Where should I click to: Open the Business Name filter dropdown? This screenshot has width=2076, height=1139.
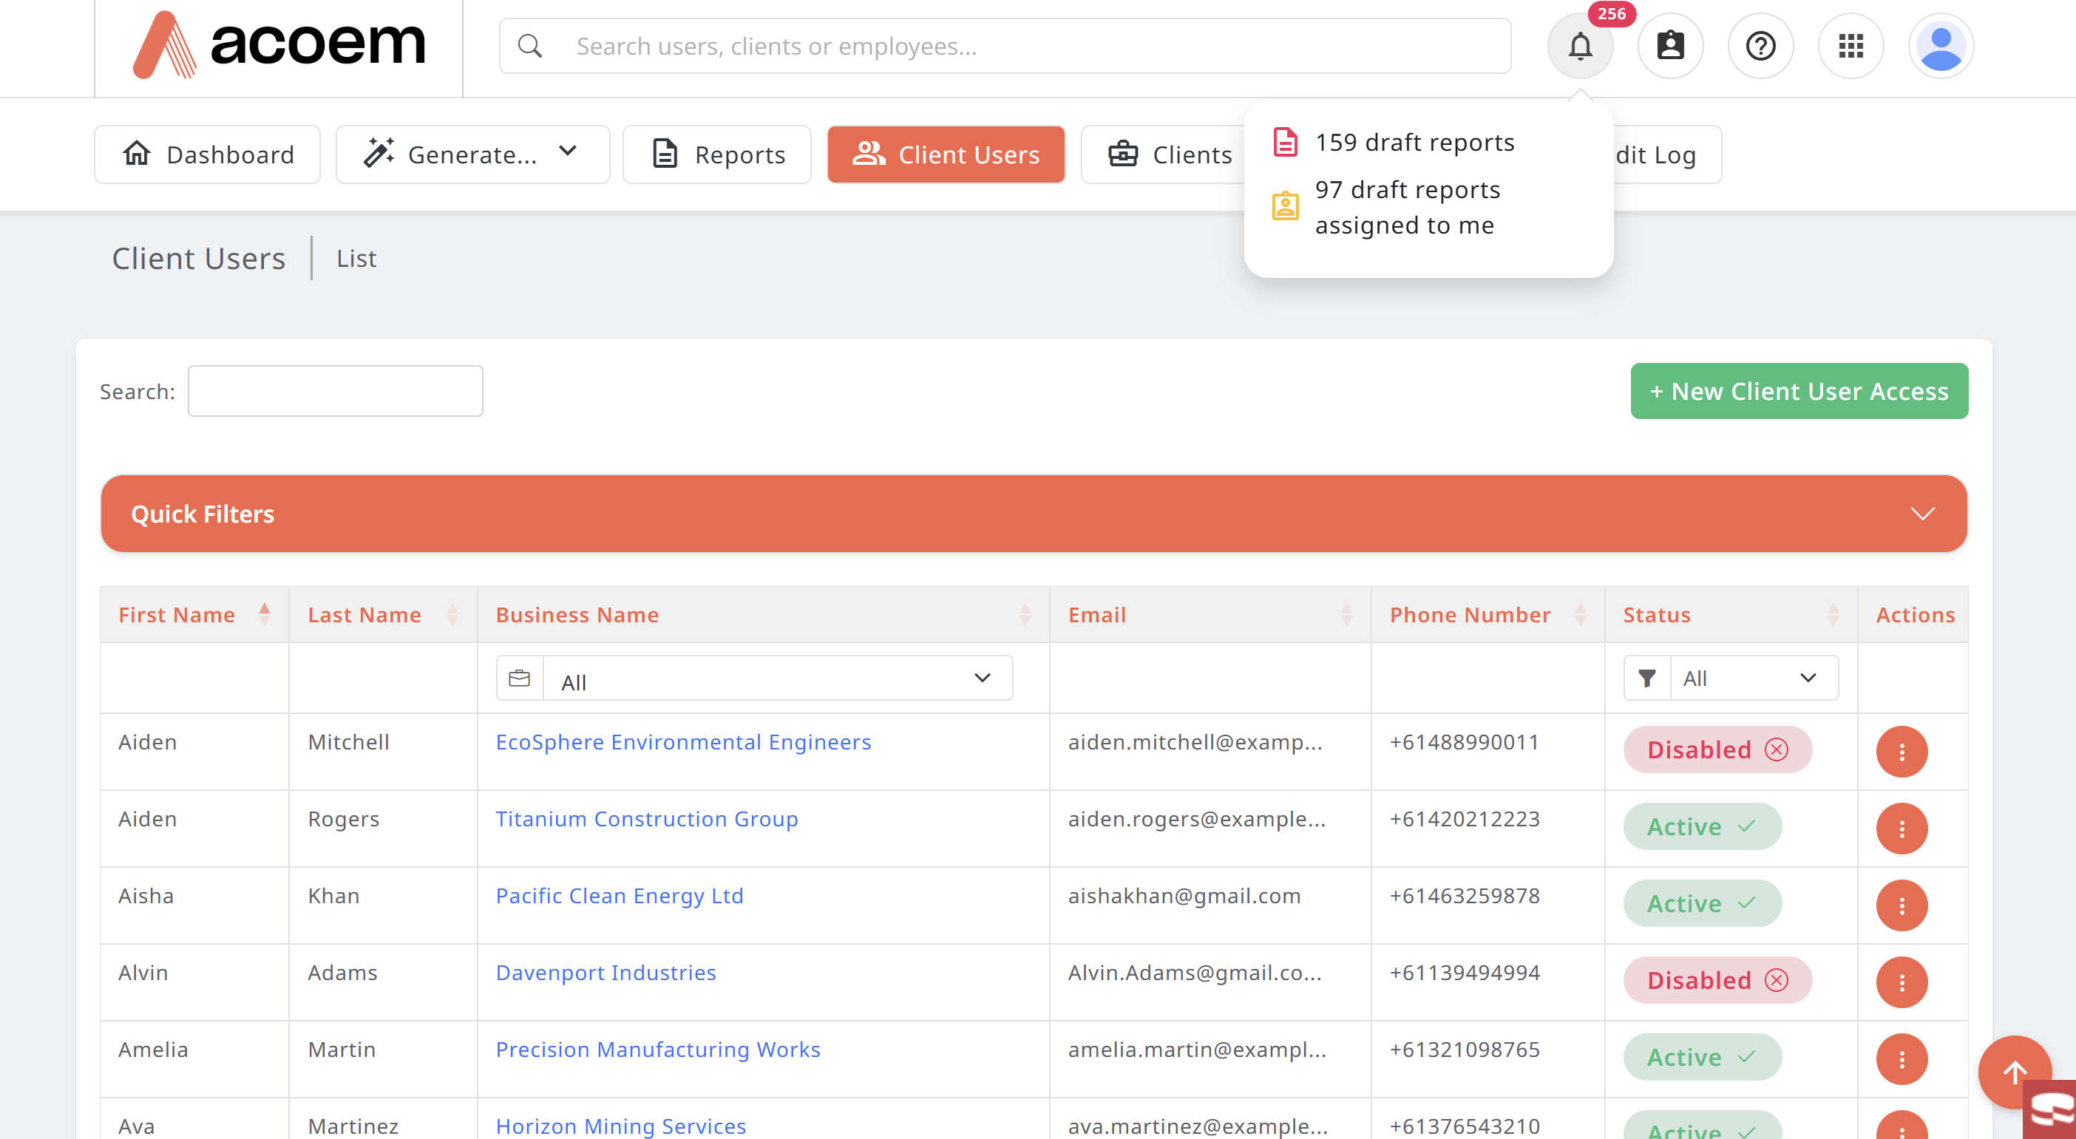753,679
